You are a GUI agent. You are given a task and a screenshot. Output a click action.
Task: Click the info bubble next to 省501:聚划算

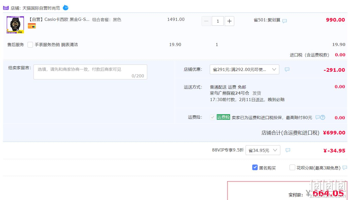(x=284, y=21)
